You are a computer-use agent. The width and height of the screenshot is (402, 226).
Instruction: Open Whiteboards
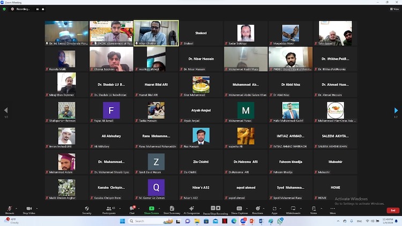point(293,209)
